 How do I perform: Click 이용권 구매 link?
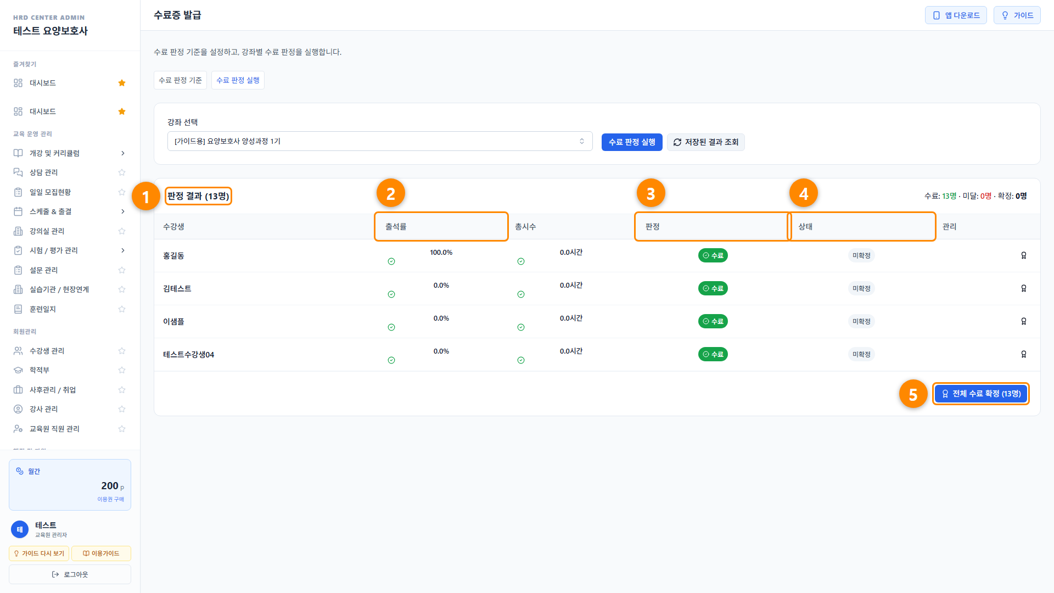pos(110,499)
